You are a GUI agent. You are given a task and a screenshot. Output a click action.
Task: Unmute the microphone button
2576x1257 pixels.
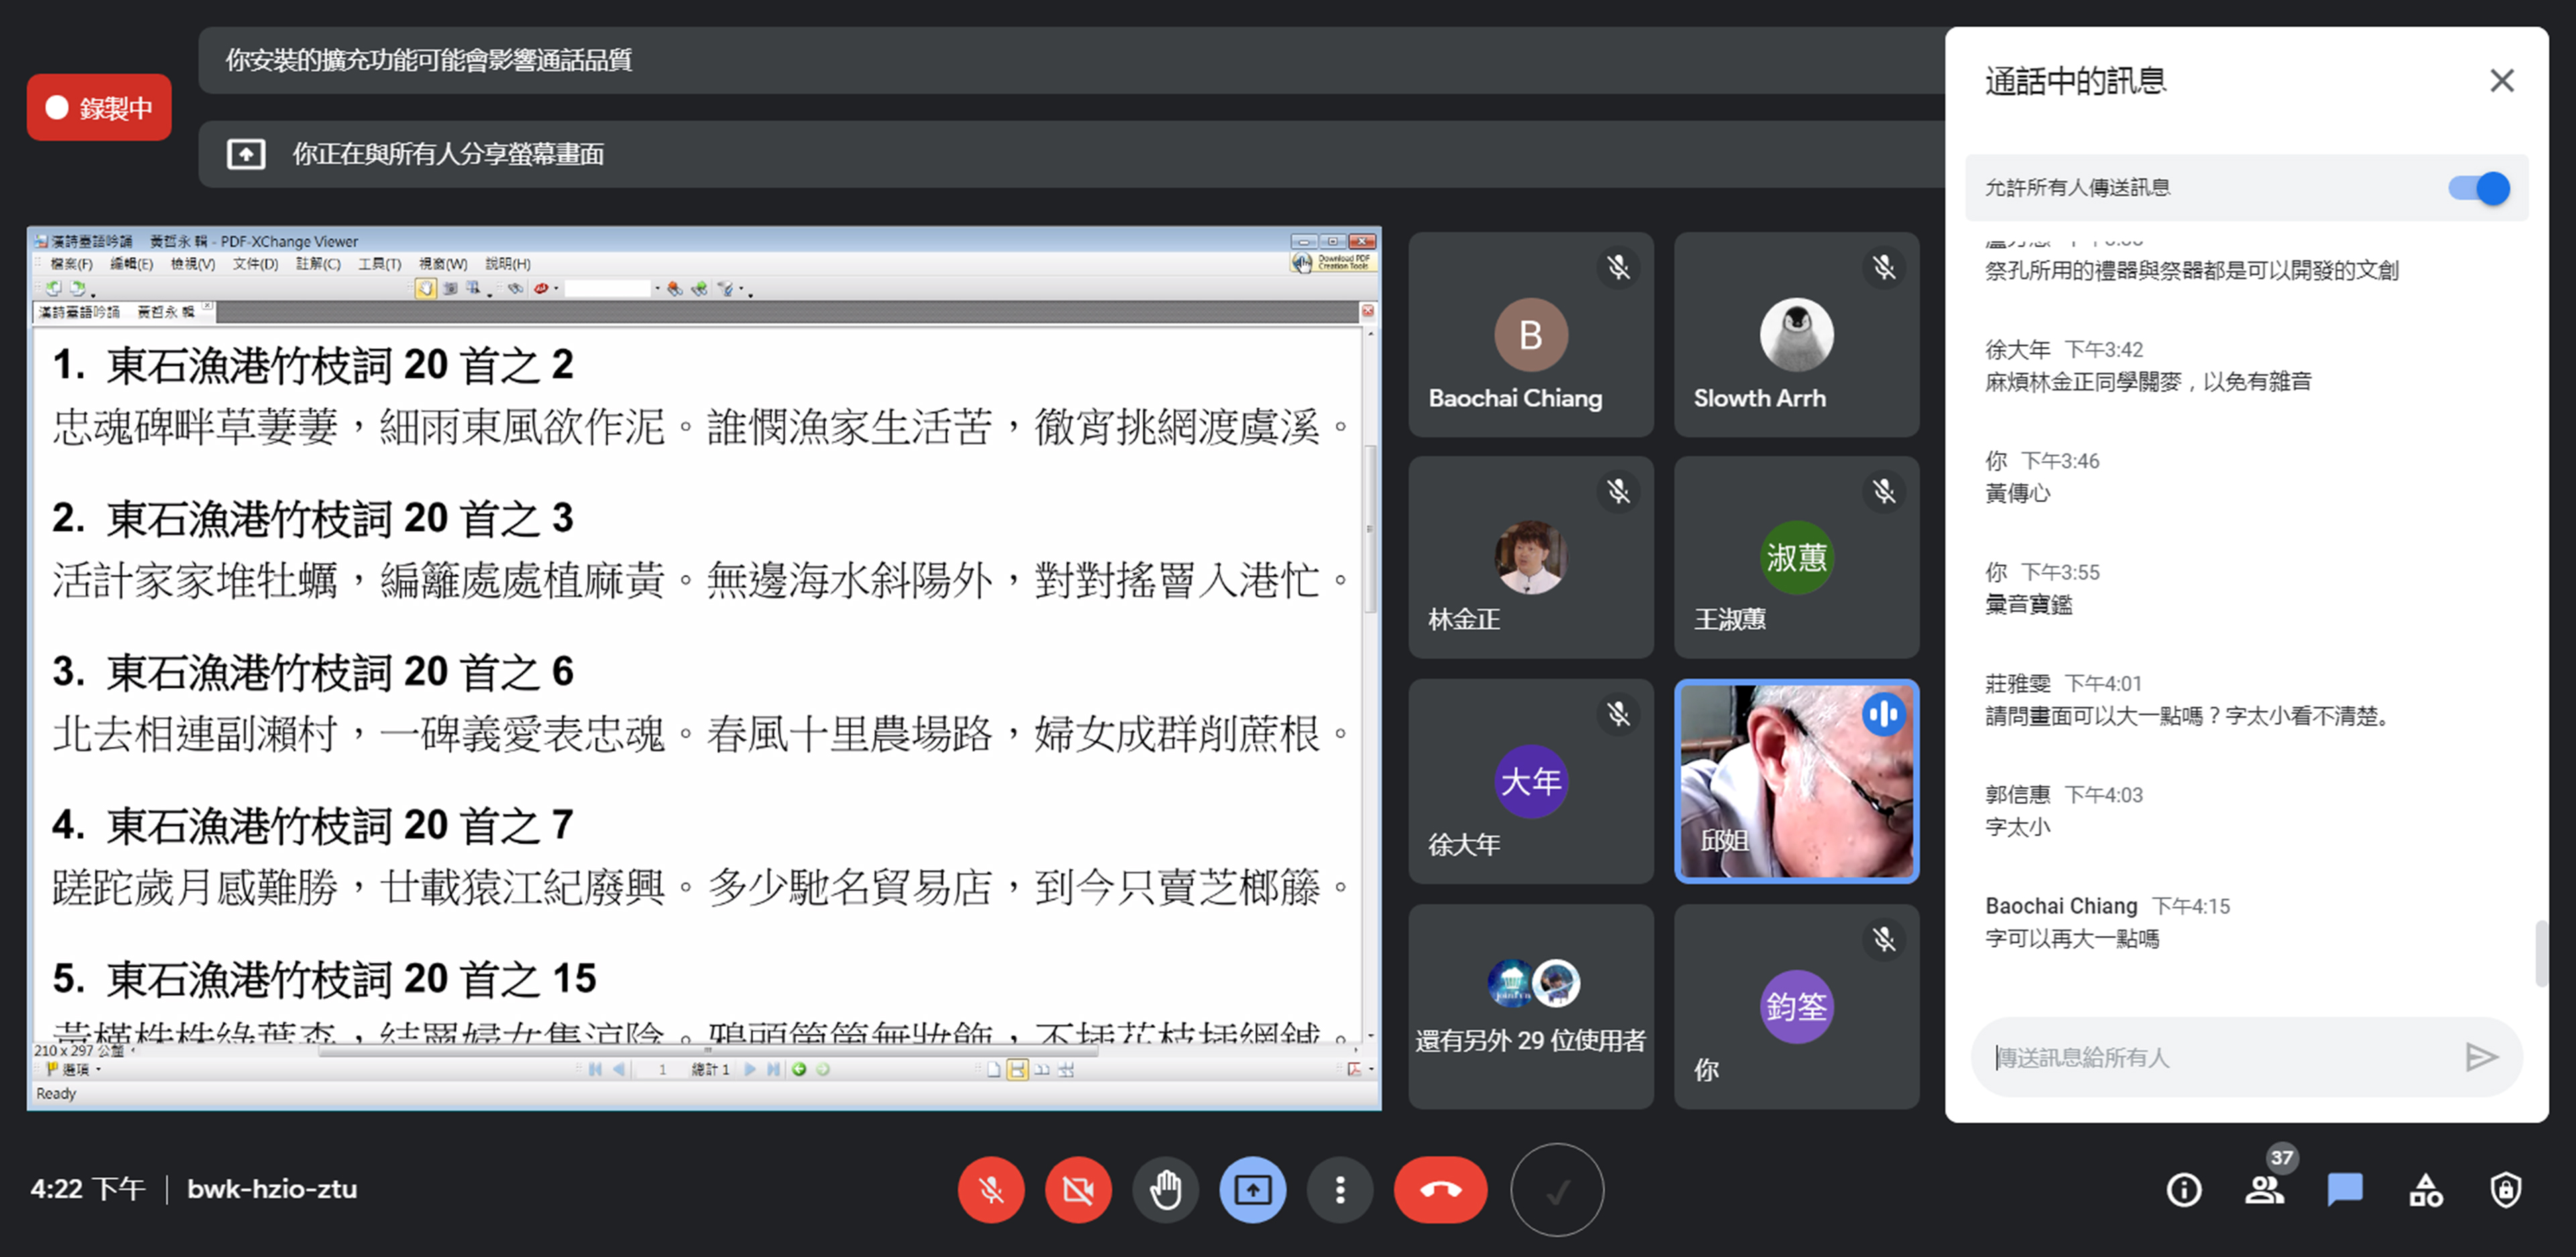pos(990,1190)
